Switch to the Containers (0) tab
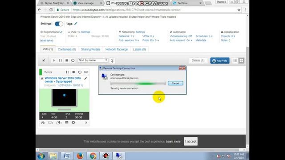285x160 pixels. pos(67,49)
